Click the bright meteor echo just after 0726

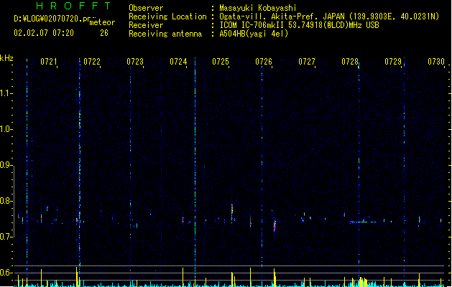click(x=275, y=225)
